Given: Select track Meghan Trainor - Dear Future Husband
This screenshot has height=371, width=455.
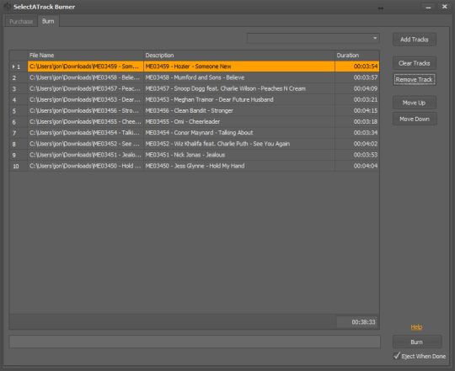Looking at the screenshot, I should pyautogui.click(x=239, y=99).
